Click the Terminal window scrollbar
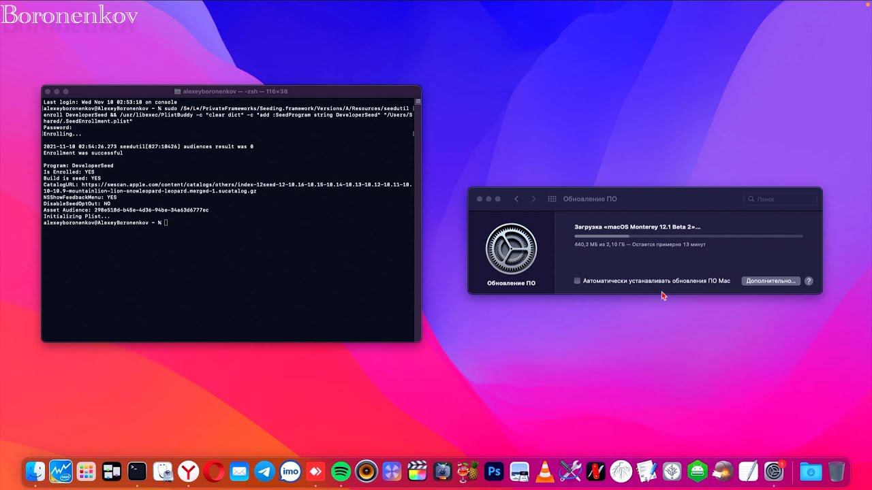The height and width of the screenshot is (490, 872). pyautogui.click(x=418, y=219)
